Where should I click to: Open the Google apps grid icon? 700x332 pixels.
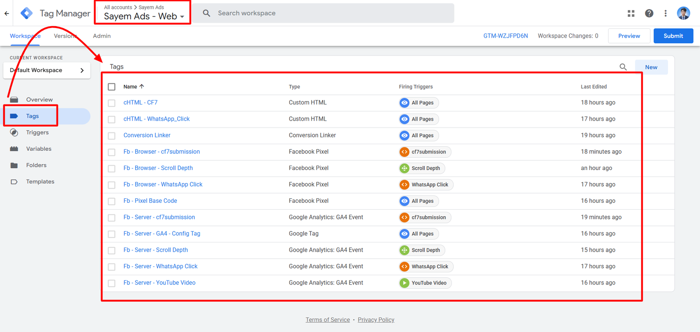631,14
